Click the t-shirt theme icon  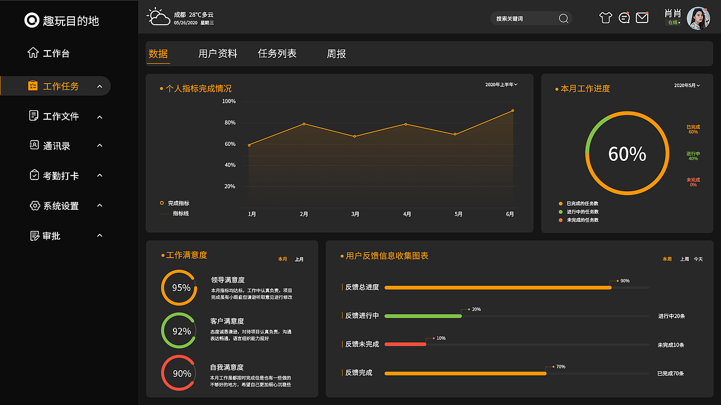(x=606, y=17)
